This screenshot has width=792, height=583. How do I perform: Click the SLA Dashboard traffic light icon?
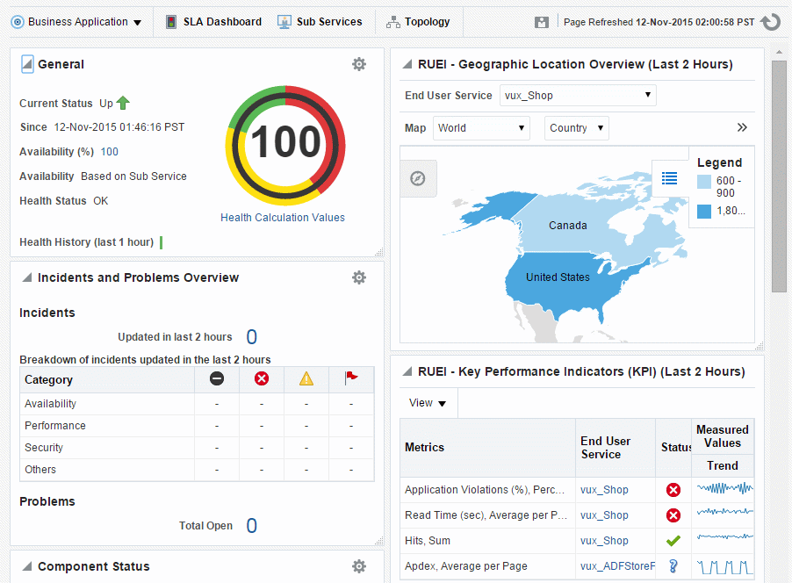pyautogui.click(x=171, y=22)
